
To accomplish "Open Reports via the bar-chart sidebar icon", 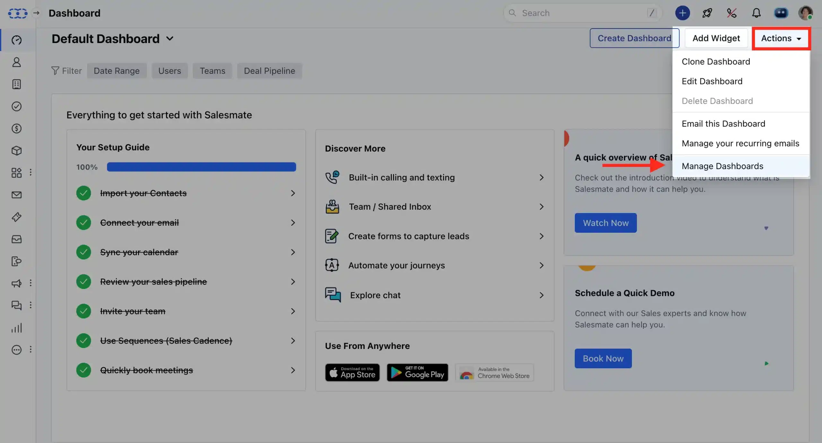I will click(16, 328).
